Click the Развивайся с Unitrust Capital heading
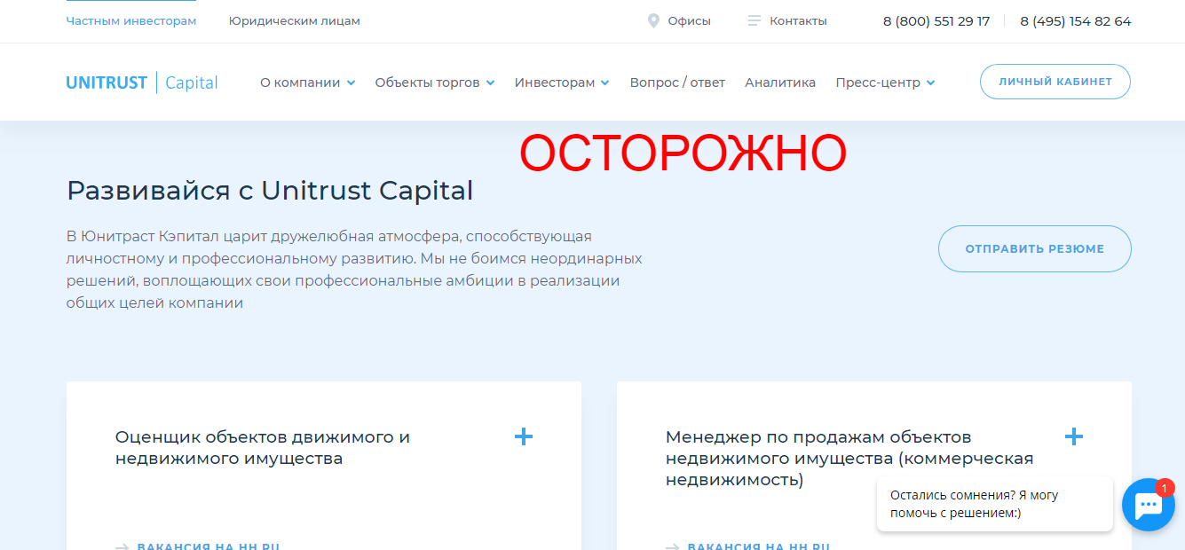This screenshot has height=550, width=1185. tap(270, 191)
